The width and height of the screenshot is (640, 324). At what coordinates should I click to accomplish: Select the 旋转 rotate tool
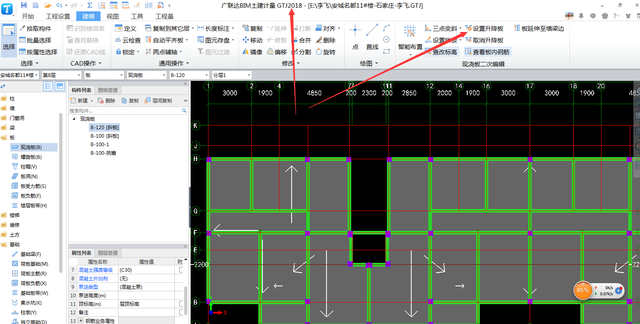point(326,52)
